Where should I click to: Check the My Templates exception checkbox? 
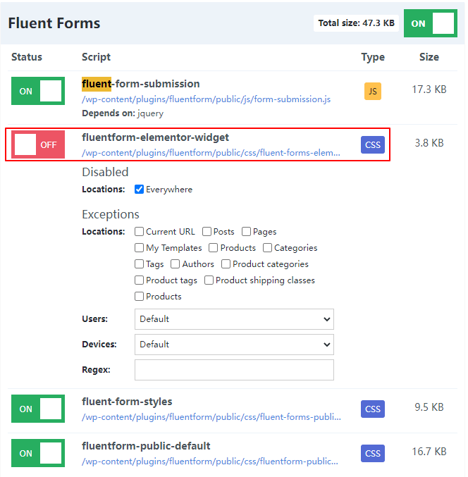(140, 248)
